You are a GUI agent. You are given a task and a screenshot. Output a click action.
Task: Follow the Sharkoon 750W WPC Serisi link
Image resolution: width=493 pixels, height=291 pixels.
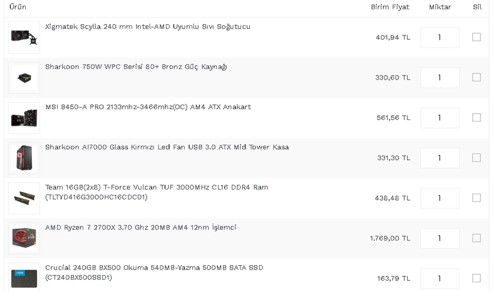tap(136, 67)
